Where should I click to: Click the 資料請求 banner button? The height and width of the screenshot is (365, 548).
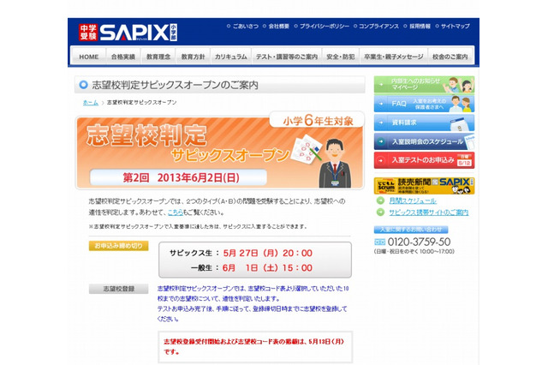point(424,123)
